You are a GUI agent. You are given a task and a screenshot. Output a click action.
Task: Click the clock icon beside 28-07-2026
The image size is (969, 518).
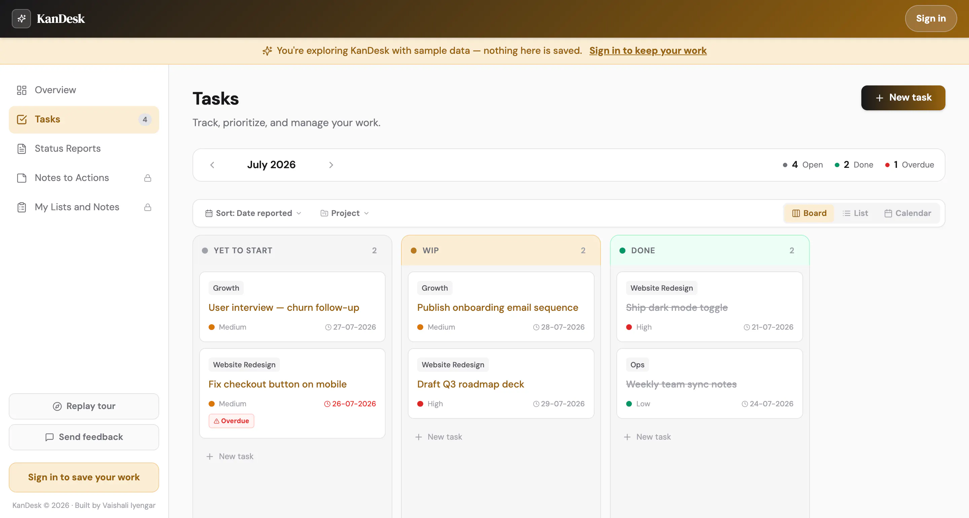(536, 327)
